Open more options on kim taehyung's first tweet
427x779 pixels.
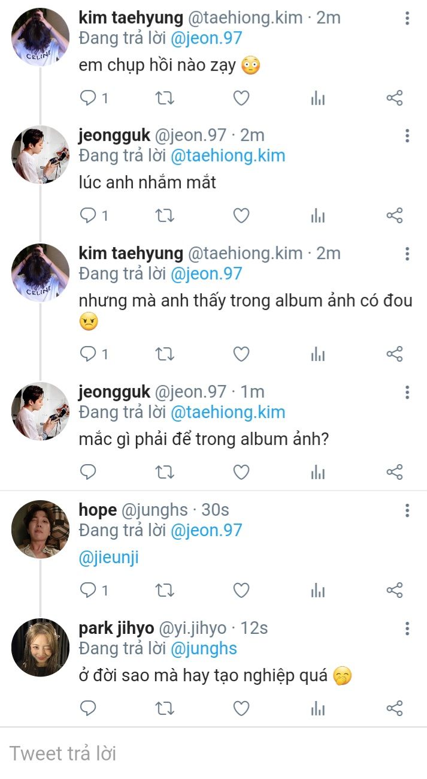(407, 18)
